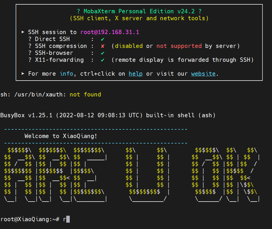Click the Welcome to XiaoQiang! banner text
272x229 pixels.
click(x=61, y=136)
